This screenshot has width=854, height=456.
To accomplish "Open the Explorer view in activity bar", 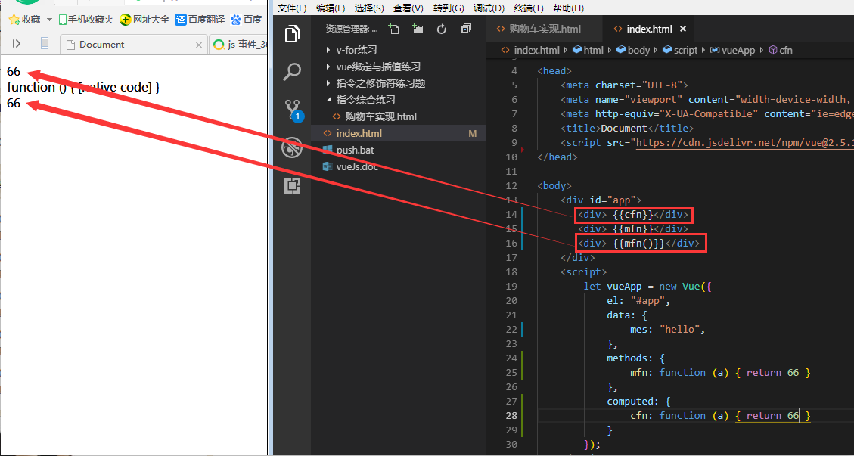I will tap(293, 34).
